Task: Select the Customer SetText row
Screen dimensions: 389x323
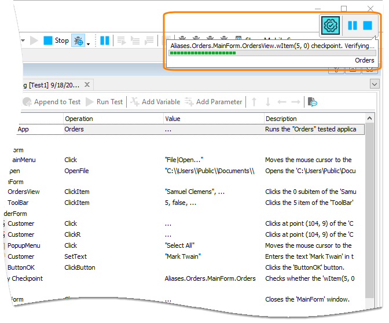Action: tap(184, 256)
